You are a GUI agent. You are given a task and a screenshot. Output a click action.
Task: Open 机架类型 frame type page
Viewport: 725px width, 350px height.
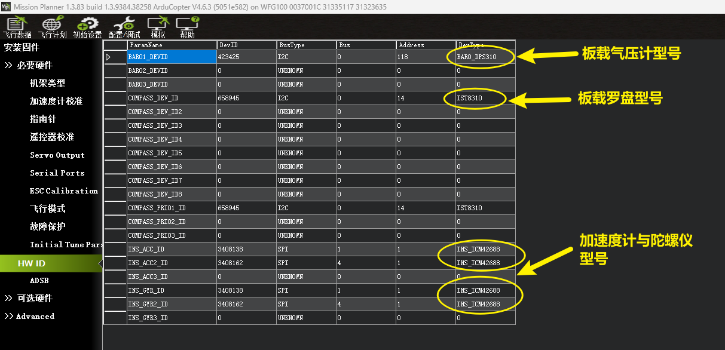point(48,83)
